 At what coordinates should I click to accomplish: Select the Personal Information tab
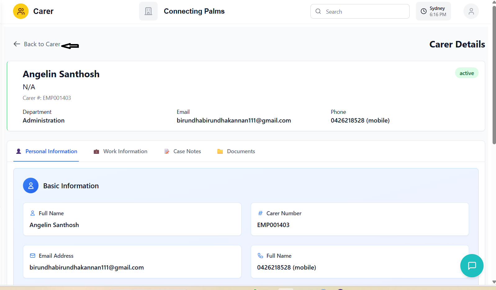click(47, 151)
